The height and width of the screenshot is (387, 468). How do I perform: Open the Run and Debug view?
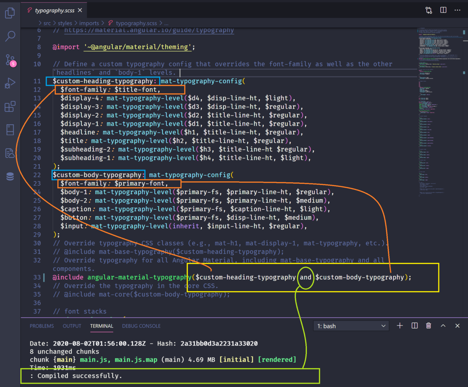[x=10, y=83]
